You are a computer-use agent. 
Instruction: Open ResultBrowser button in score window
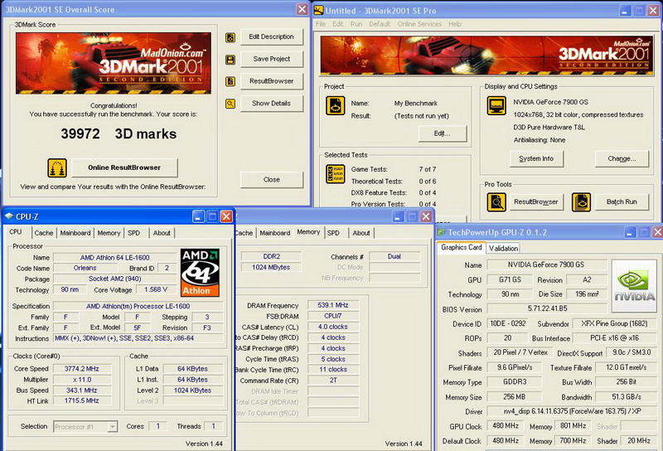tap(272, 81)
